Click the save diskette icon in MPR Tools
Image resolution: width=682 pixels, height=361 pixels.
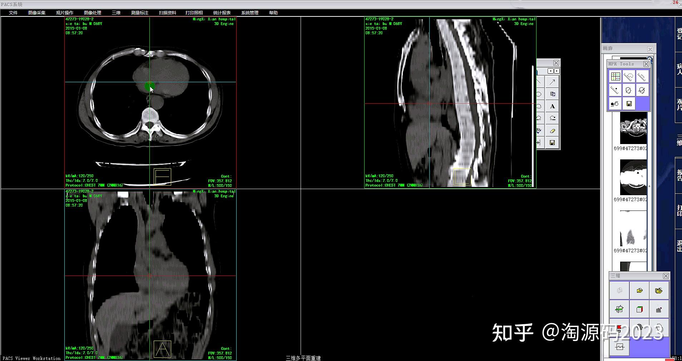click(629, 104)
